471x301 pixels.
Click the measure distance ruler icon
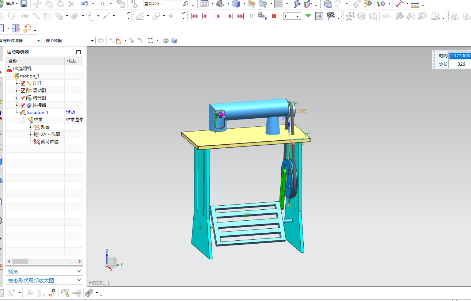415,4
